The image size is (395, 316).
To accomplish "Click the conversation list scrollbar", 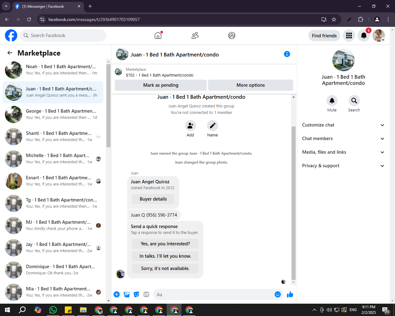I will pyautogui.click(x=108, y=105).
